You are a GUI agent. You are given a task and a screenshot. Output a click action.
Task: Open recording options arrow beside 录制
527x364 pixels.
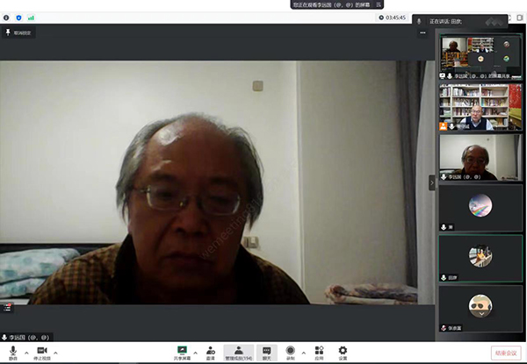pos(304,353)
